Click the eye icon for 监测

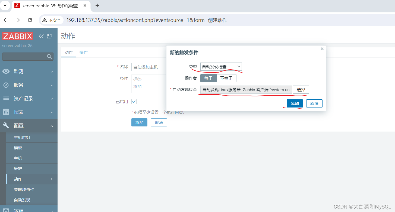tap(6, 71)
